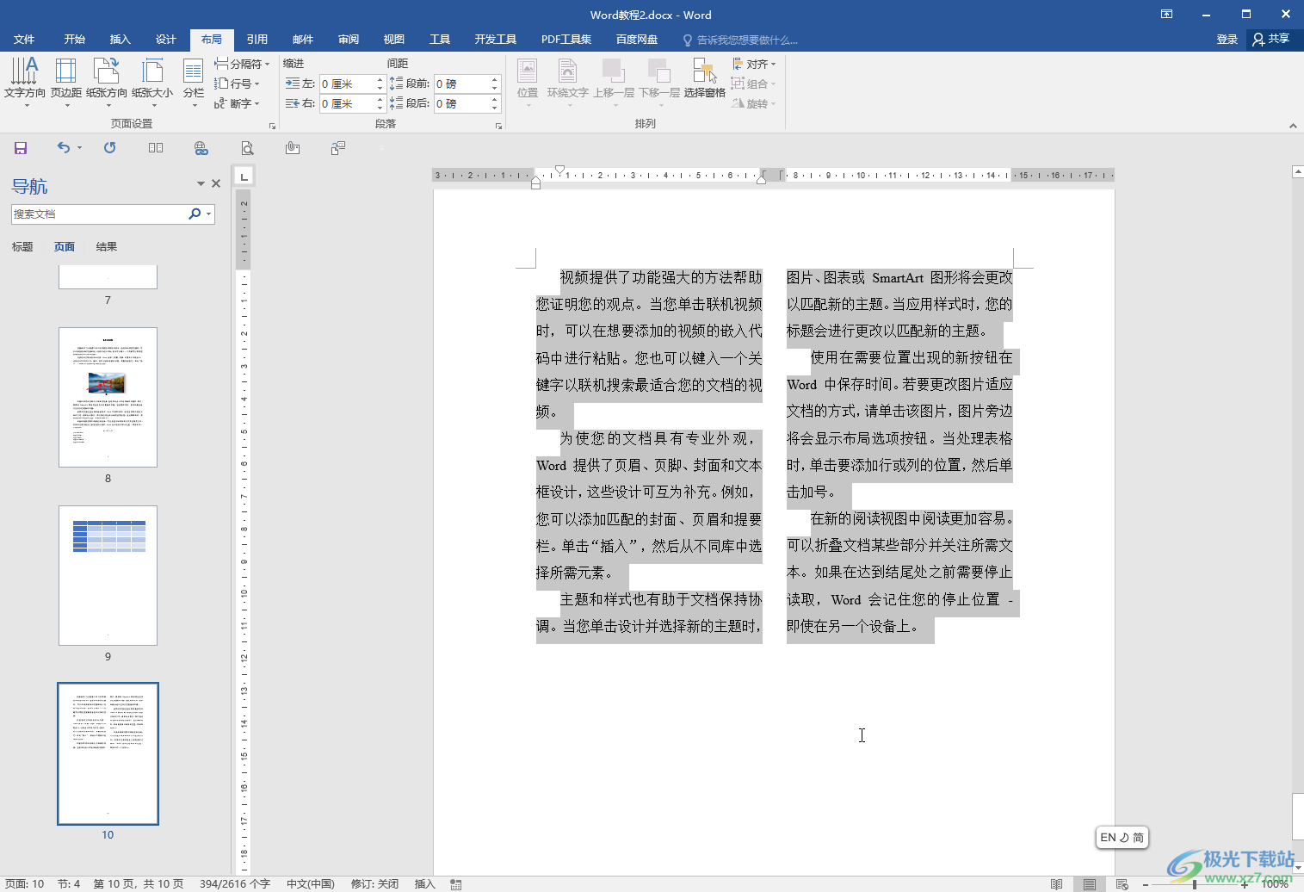
Task: Click the Position (位置) button
Action: coord(528,83)
